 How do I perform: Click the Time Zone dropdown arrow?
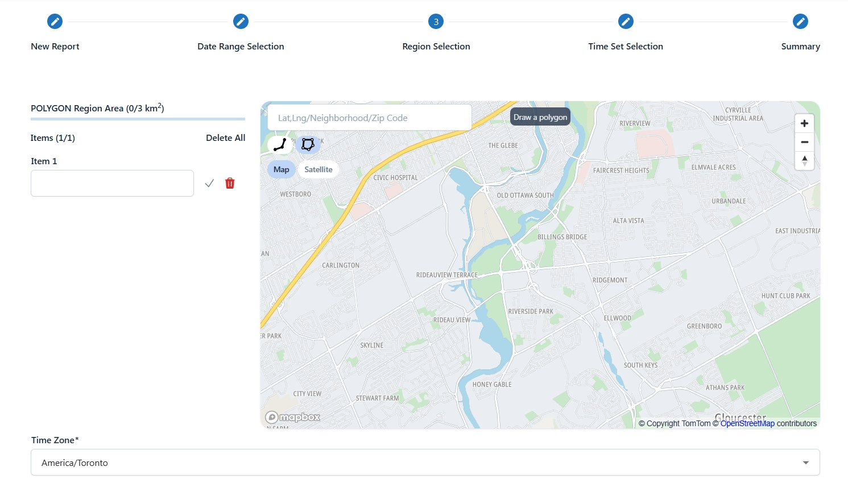[806, 463]
